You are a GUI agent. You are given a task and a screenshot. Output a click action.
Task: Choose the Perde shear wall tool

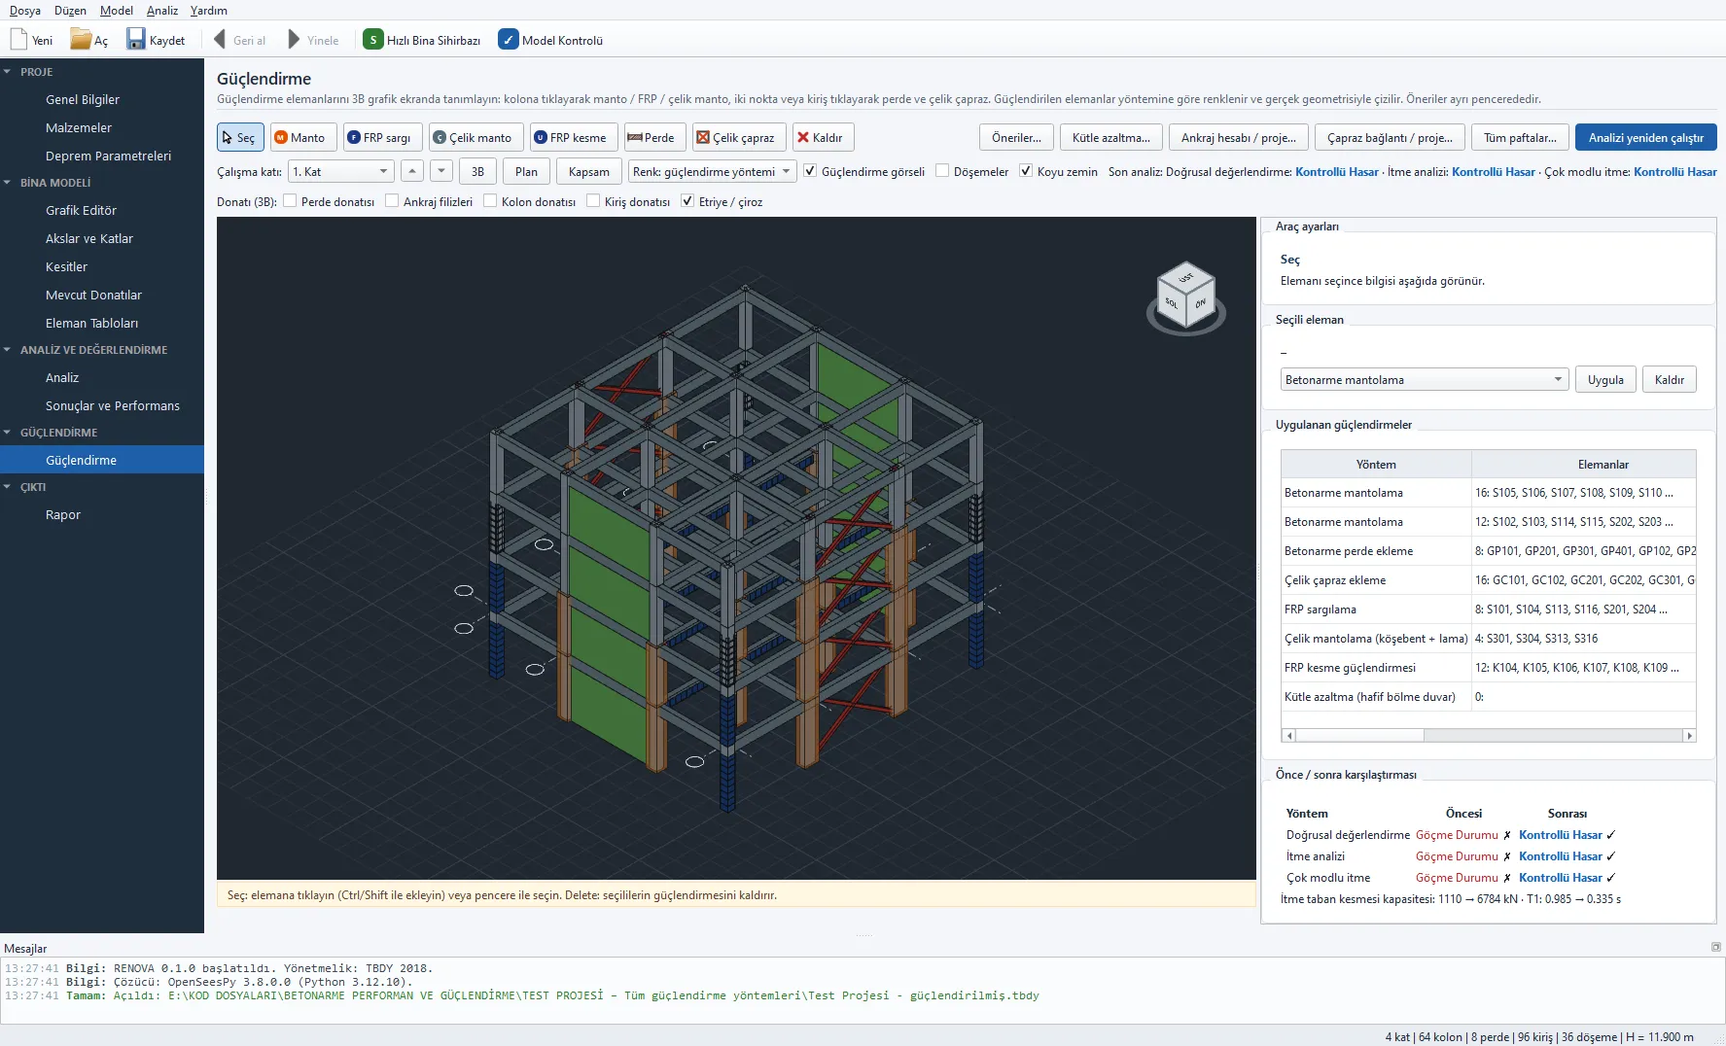(653, 137)
